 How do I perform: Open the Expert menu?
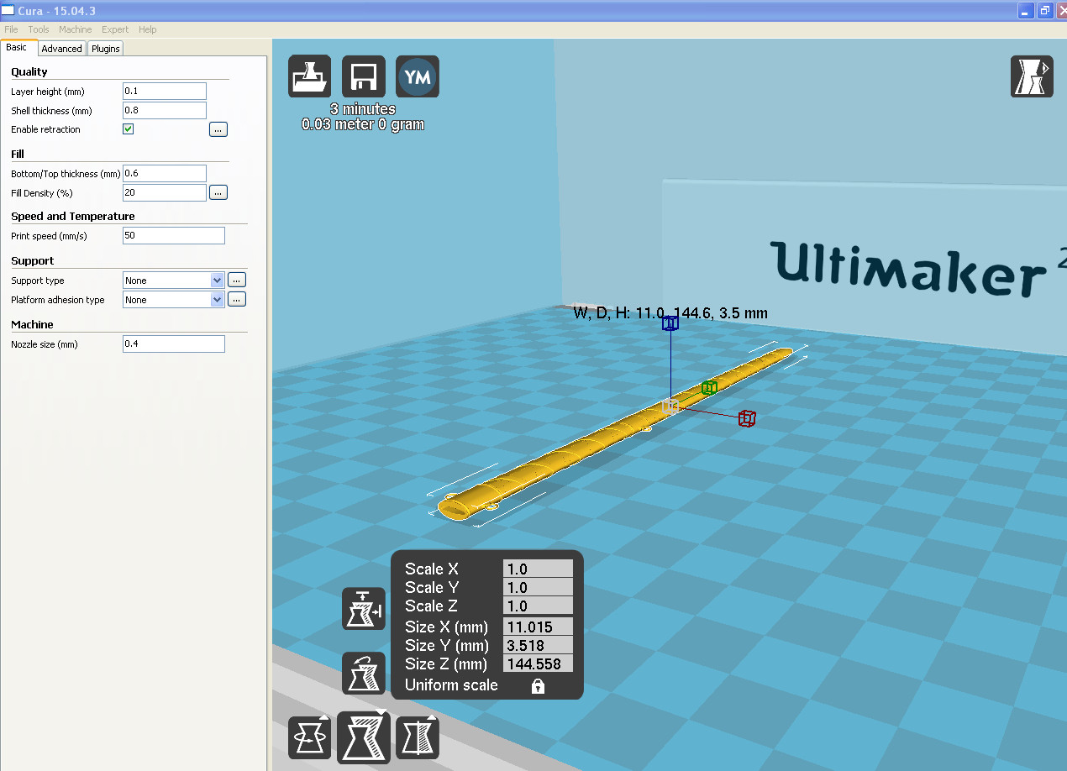(x=115, y=29)
